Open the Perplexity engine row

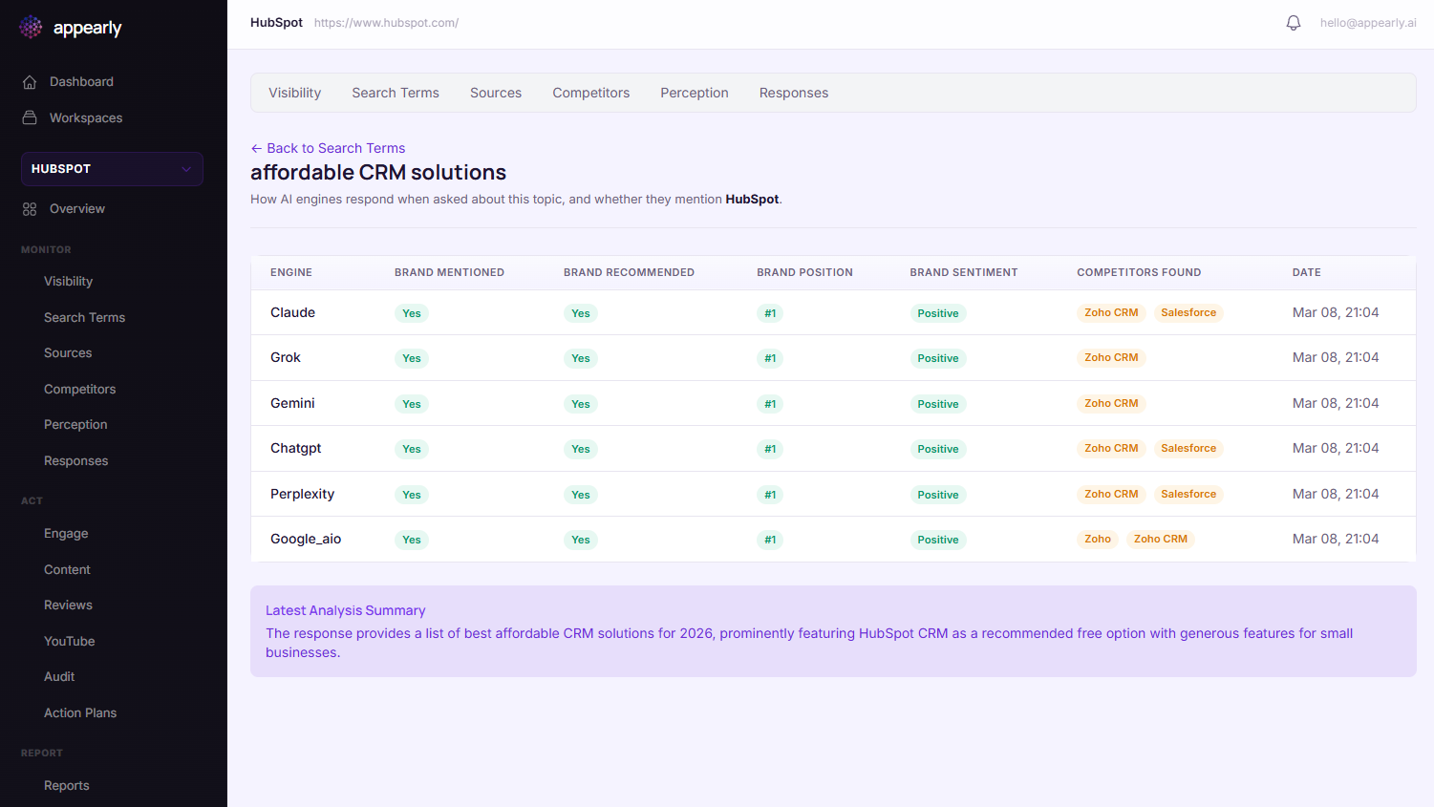[x=302, y=494]
